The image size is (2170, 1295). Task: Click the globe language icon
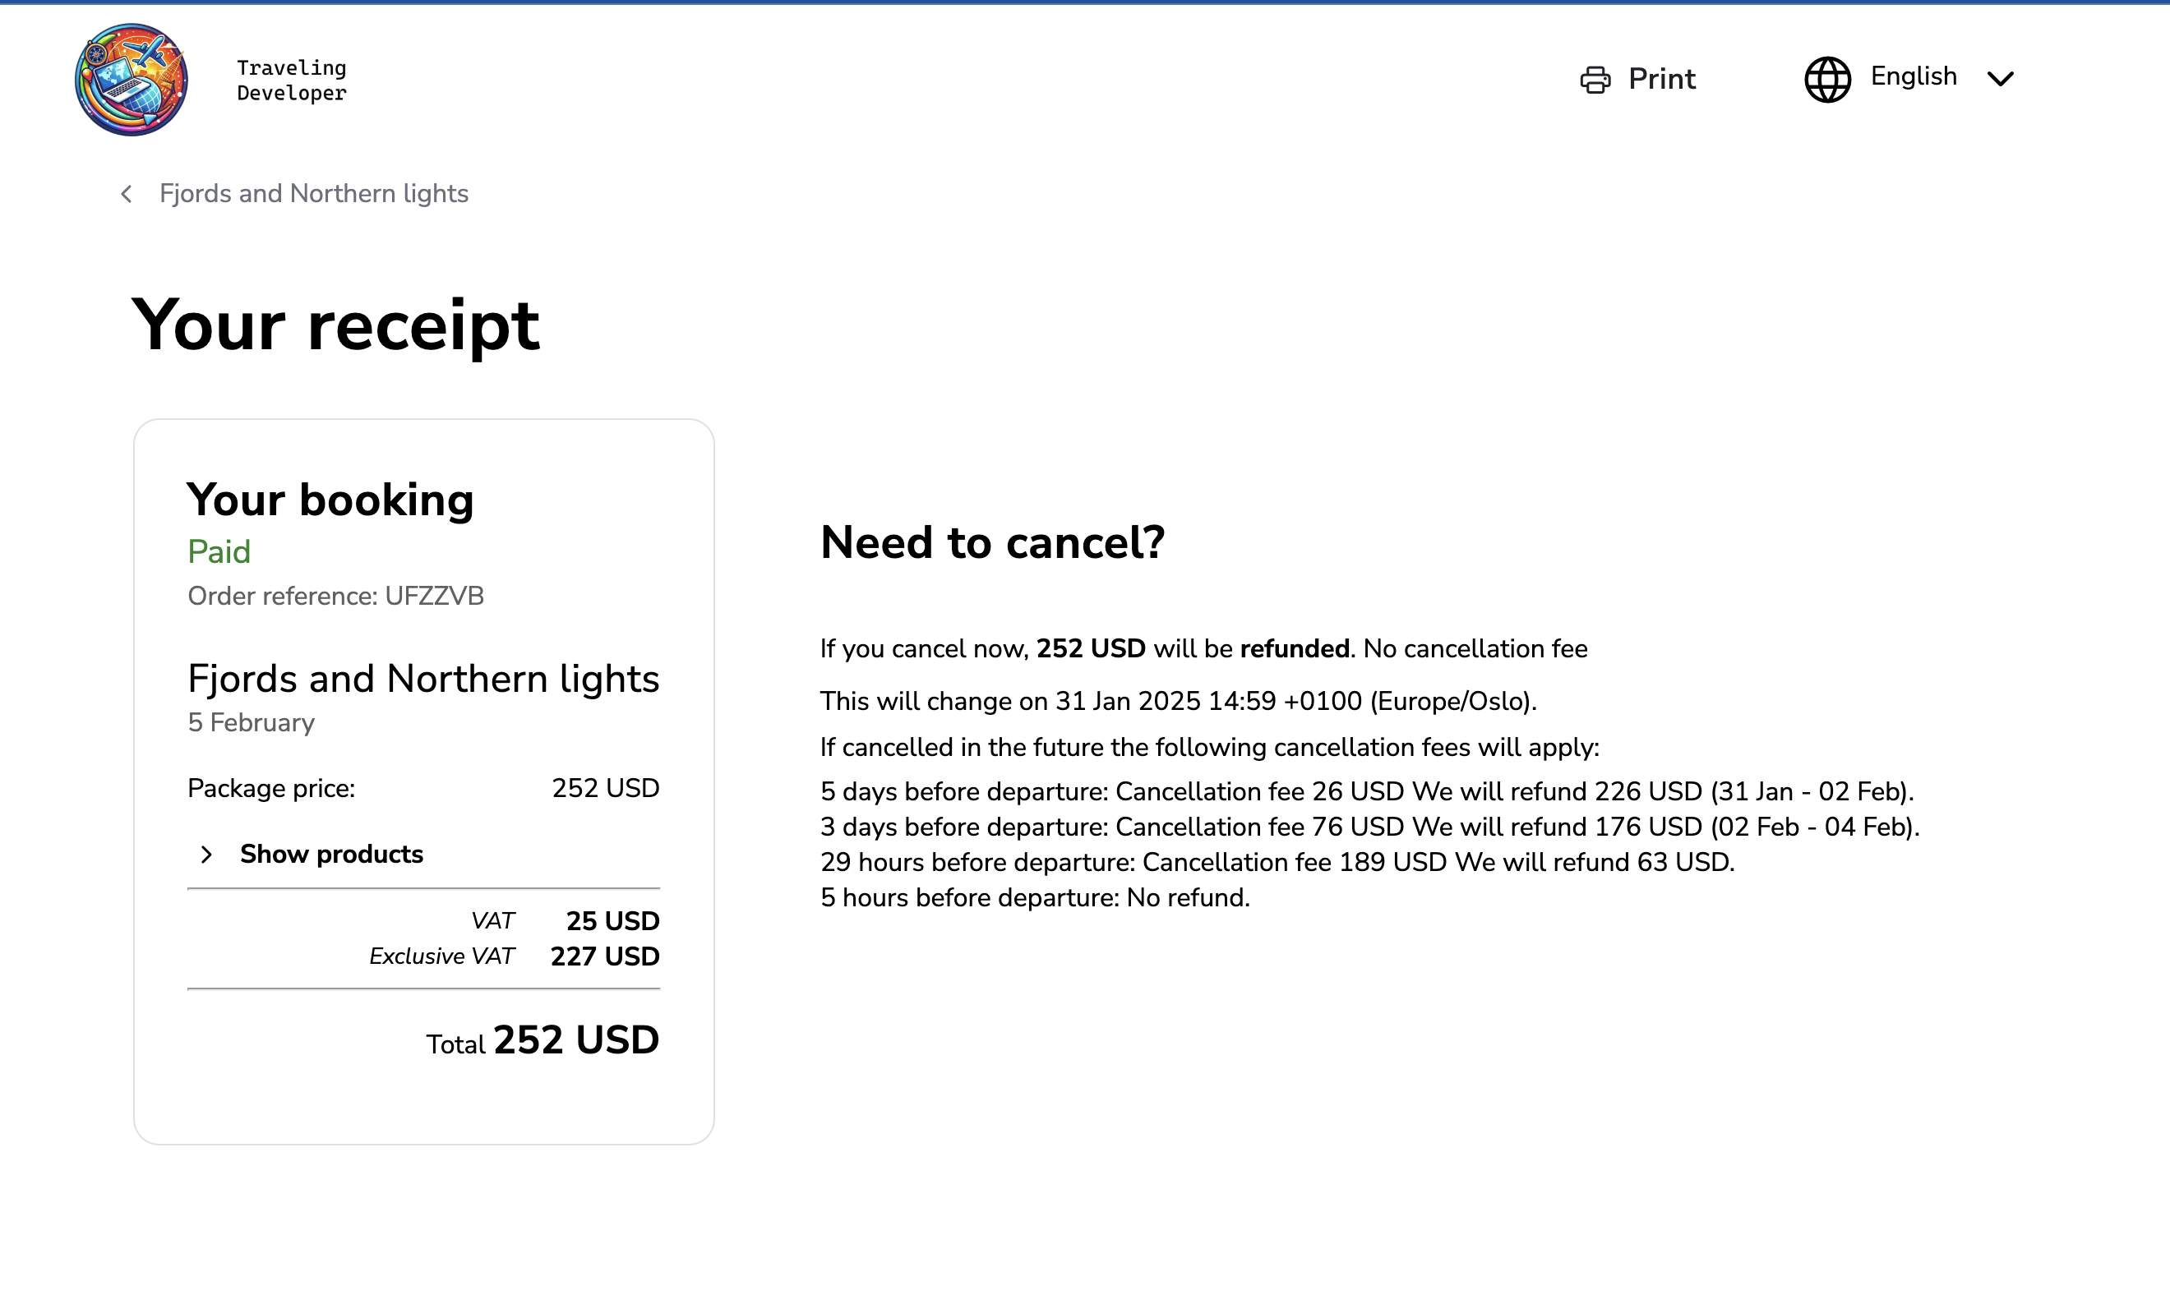click(1827, 80)
